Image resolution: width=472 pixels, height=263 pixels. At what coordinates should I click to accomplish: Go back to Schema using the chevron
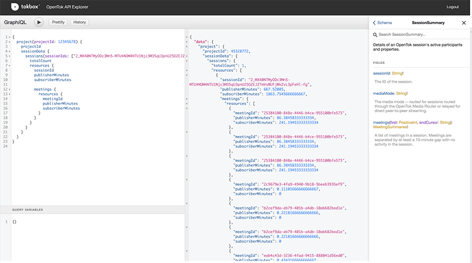(x=374, y=23)
